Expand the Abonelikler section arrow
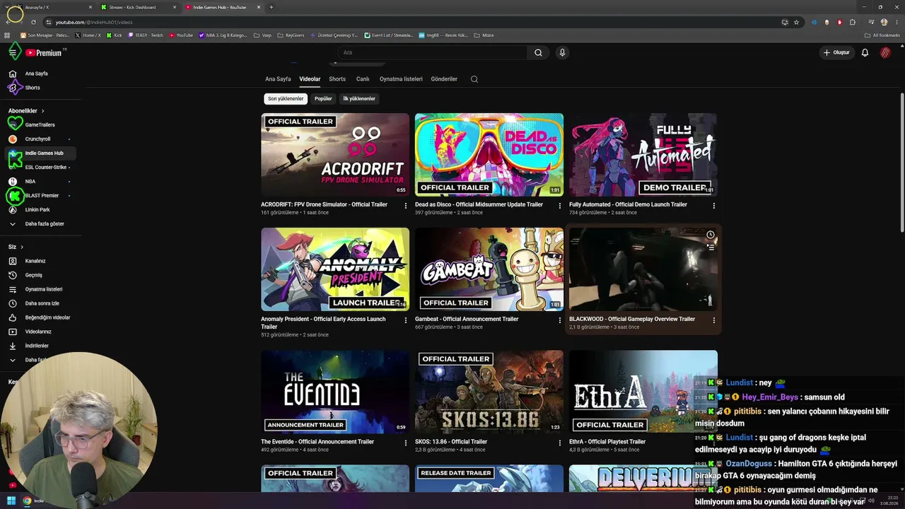The width and height of the screenshot is (905, 509). tap(42, 111)
